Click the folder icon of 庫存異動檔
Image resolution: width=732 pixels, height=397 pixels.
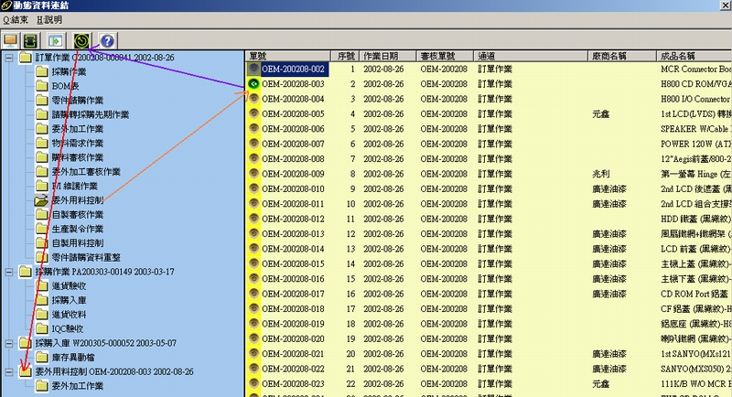click(41, 358)
